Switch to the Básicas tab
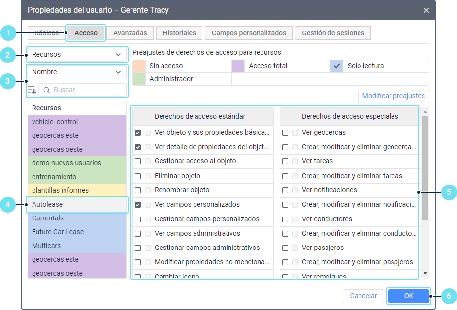The width and height of the screenshot is (457, 310). click(46, 33)
